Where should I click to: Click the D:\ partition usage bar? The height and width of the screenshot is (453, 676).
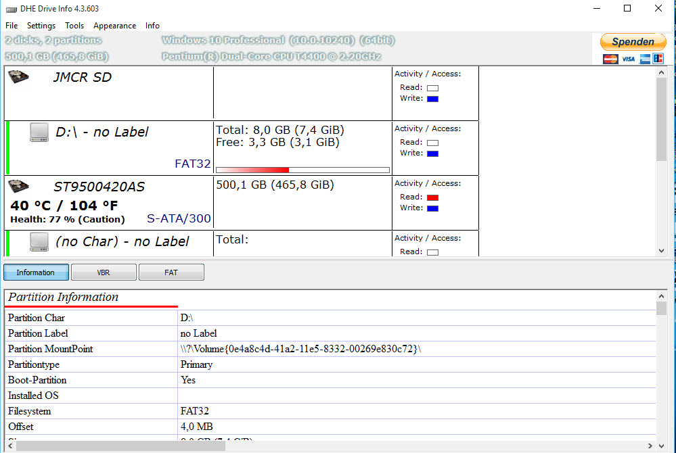point(302,170)
